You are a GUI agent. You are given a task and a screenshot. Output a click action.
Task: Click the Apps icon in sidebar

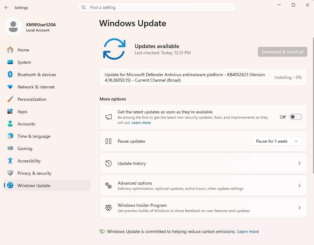10,111
